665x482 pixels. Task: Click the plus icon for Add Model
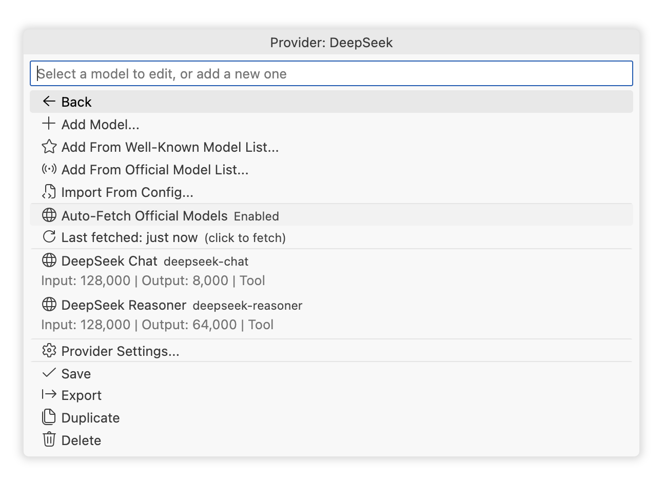[x=49, y=124]
